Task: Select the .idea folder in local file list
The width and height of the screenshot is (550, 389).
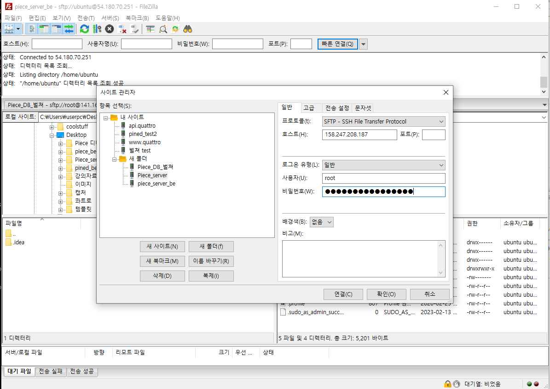Action: (15, 242)
